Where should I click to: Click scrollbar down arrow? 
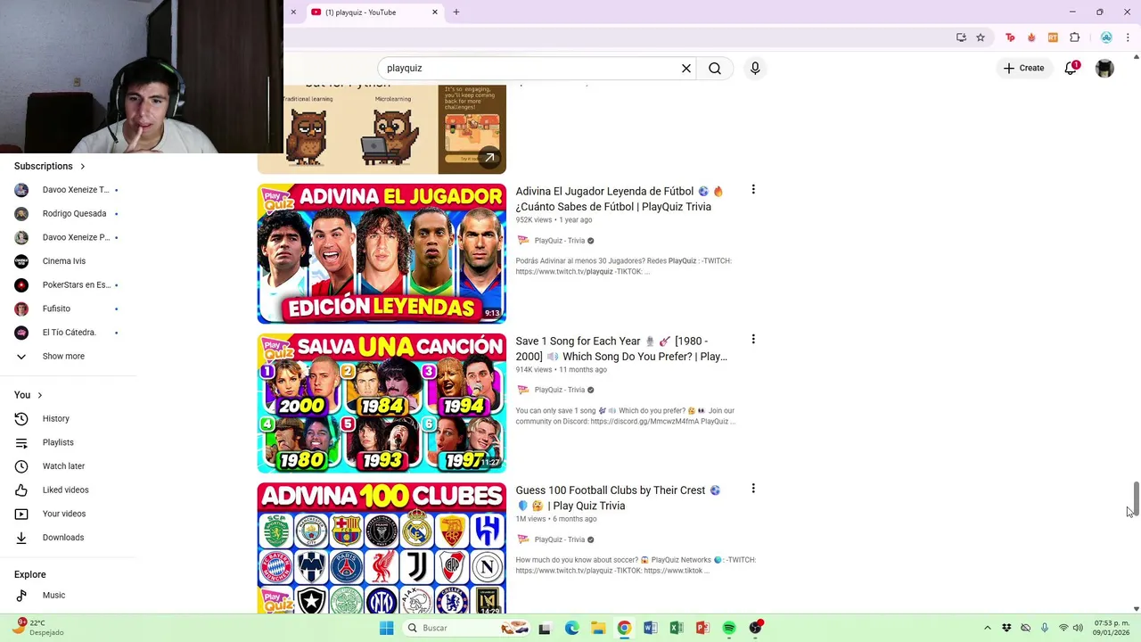1136,608
